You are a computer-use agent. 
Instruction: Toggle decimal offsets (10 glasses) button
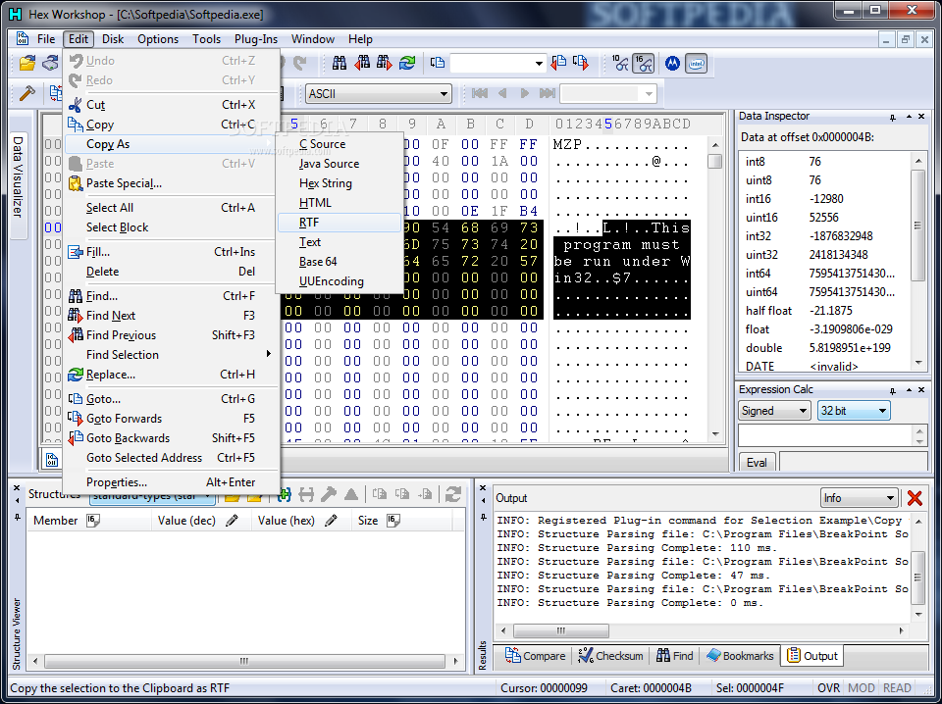coord(620,63)
